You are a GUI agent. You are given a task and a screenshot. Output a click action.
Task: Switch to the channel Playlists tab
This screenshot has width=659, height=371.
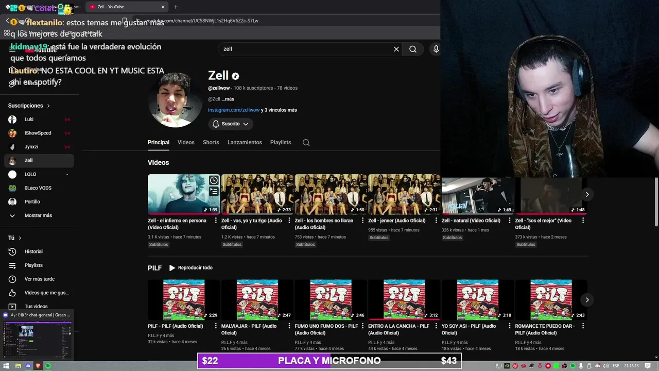281,142
